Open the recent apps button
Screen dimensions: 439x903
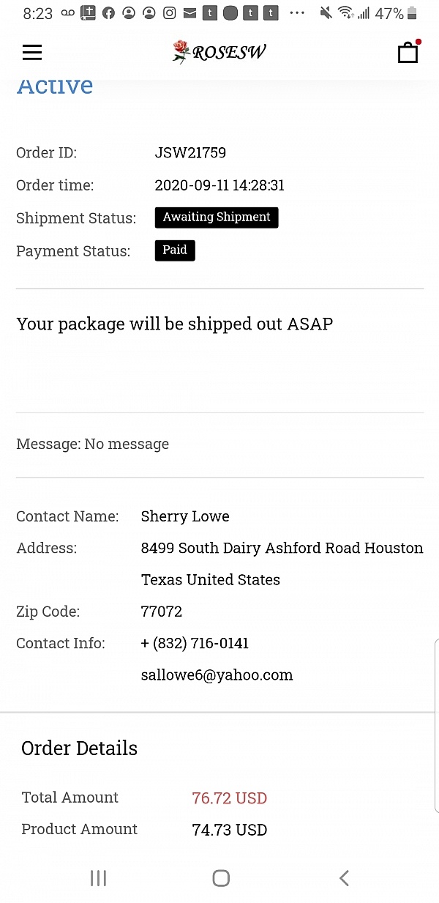[98, 878]
